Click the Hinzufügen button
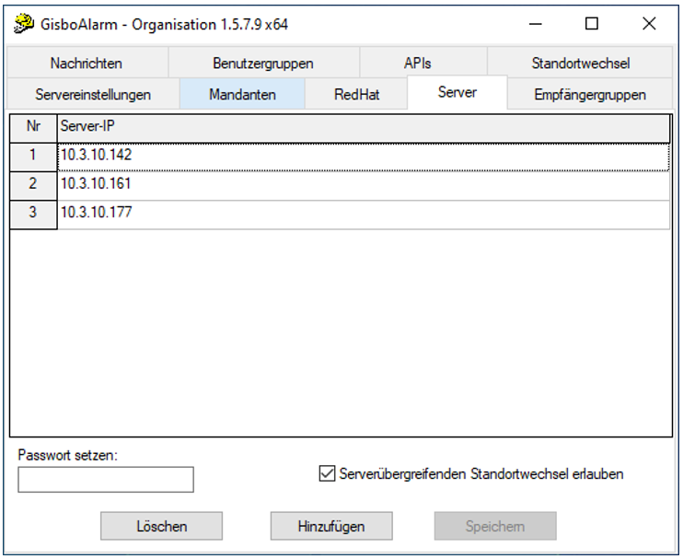The image size is (683, 559). point(331,526)
